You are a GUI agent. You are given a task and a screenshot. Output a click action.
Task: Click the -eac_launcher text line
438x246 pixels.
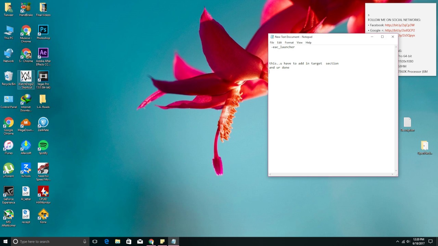click(283, 47)
